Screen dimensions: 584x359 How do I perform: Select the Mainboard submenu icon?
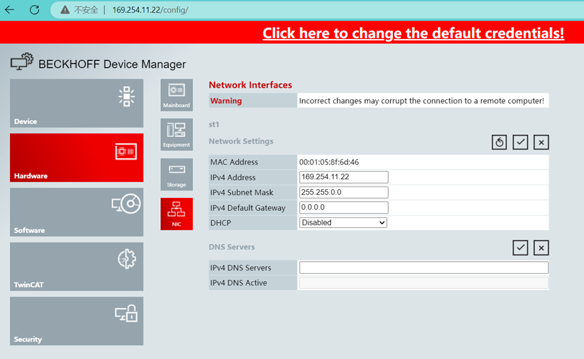click(176, 95)
